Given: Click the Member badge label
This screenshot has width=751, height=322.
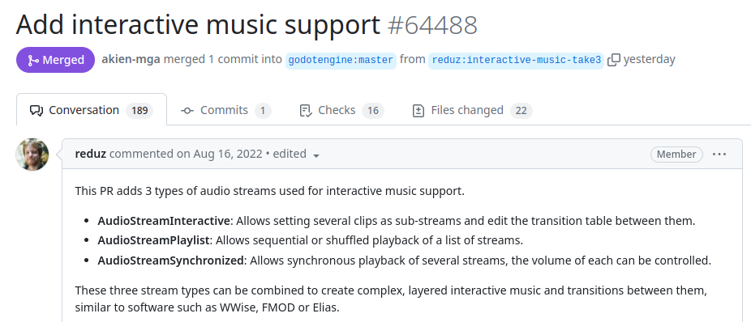Looking at the screenshot, I should 676,155.
